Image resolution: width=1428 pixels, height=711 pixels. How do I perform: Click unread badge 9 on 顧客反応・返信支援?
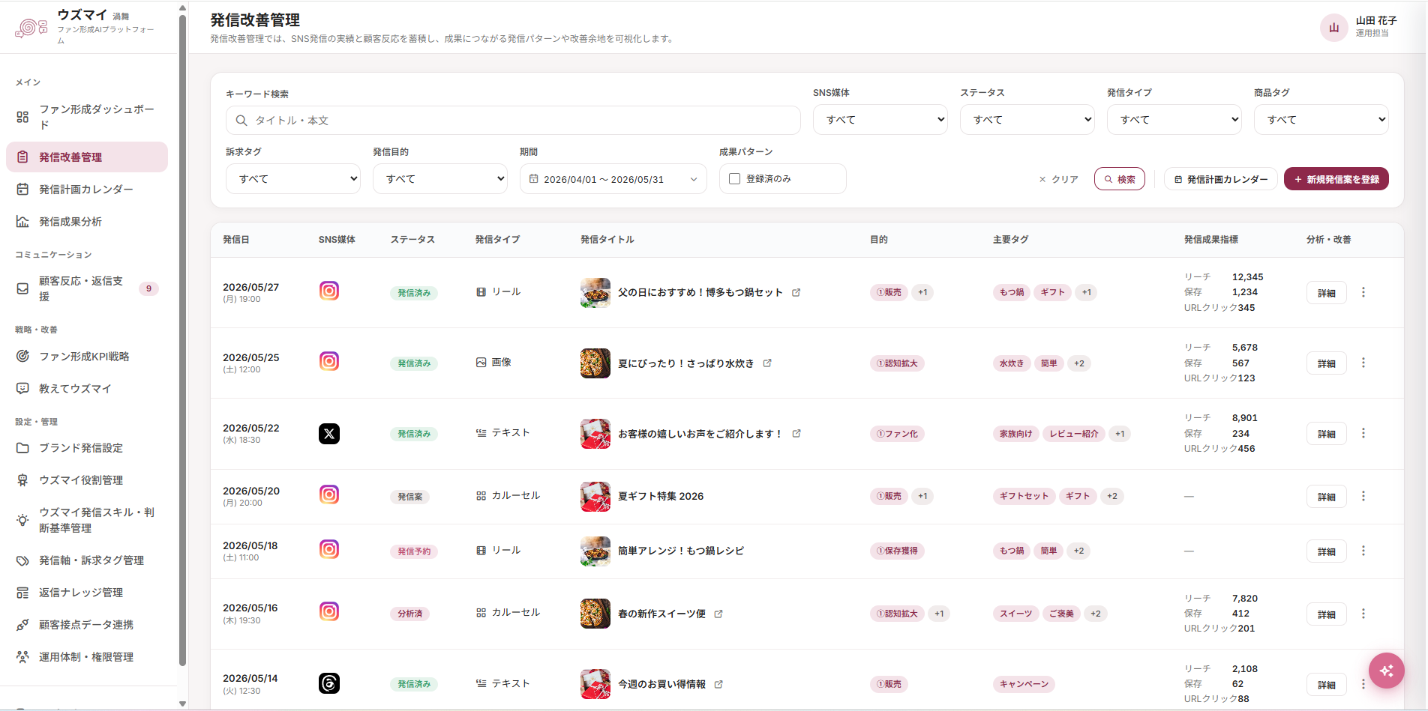[x=148, y=288]
